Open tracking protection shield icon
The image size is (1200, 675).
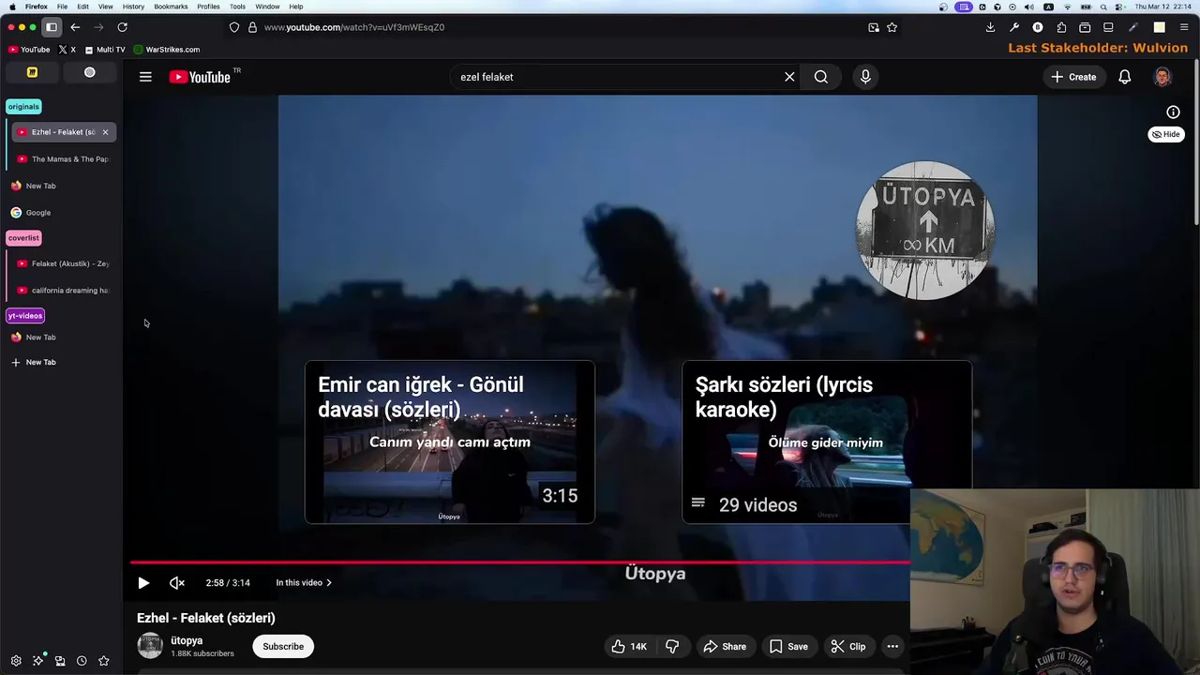[234, 27]
